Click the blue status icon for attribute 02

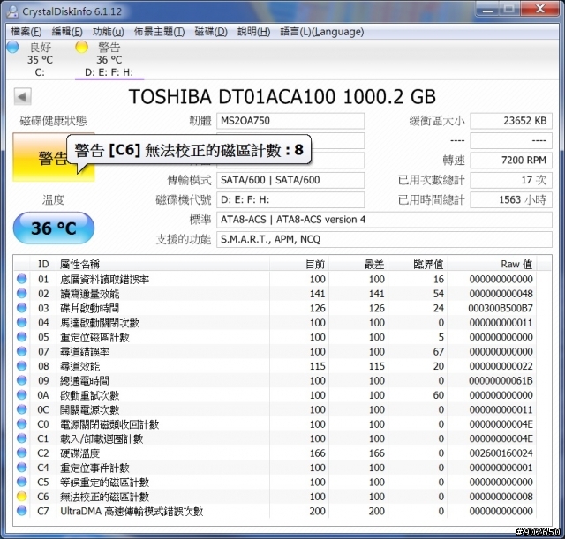tap(21, 293)
